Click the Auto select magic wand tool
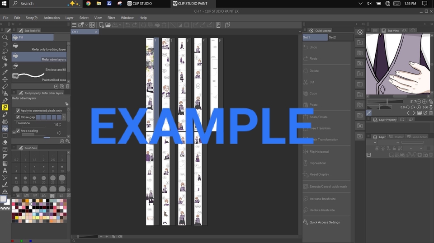Screen dimensions: 434x243 point(5,65)
